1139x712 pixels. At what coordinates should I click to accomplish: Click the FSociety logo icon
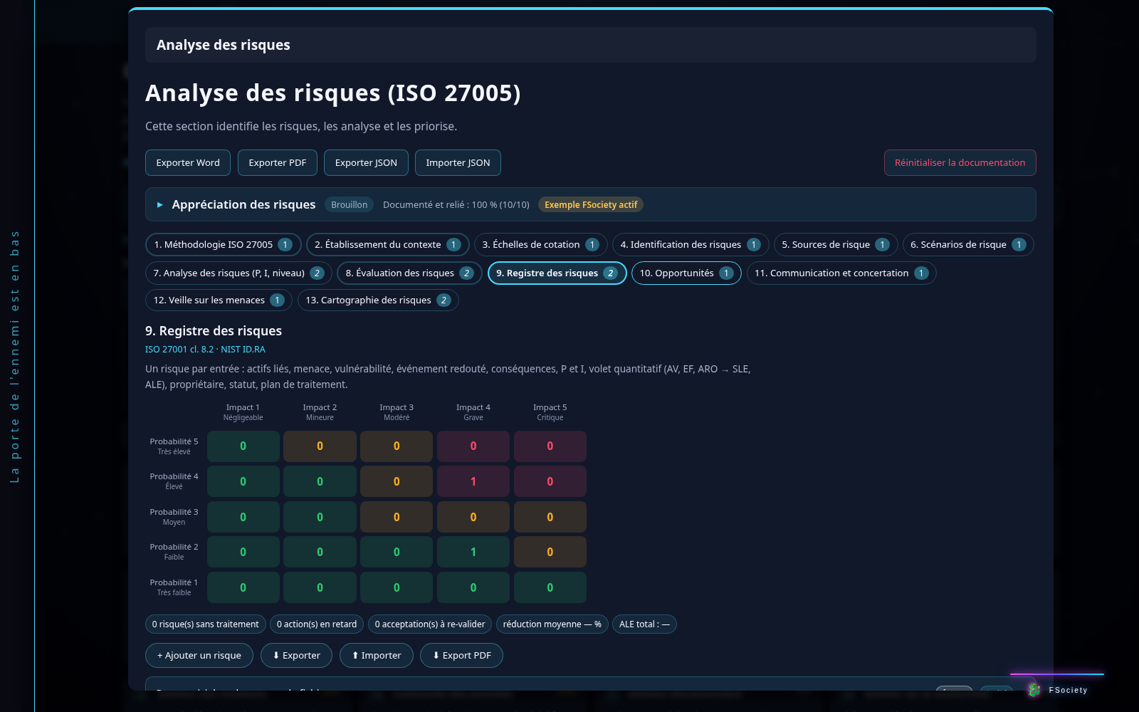[1034, 689]
